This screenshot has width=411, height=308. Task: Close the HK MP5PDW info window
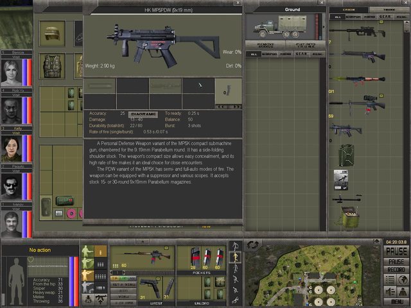[238, 3]
